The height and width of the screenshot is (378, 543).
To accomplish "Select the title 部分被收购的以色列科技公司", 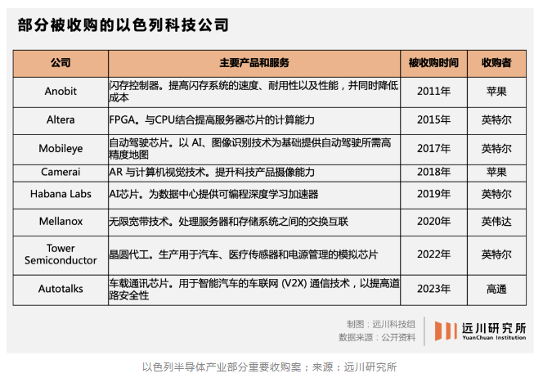I will coord(123,25).
